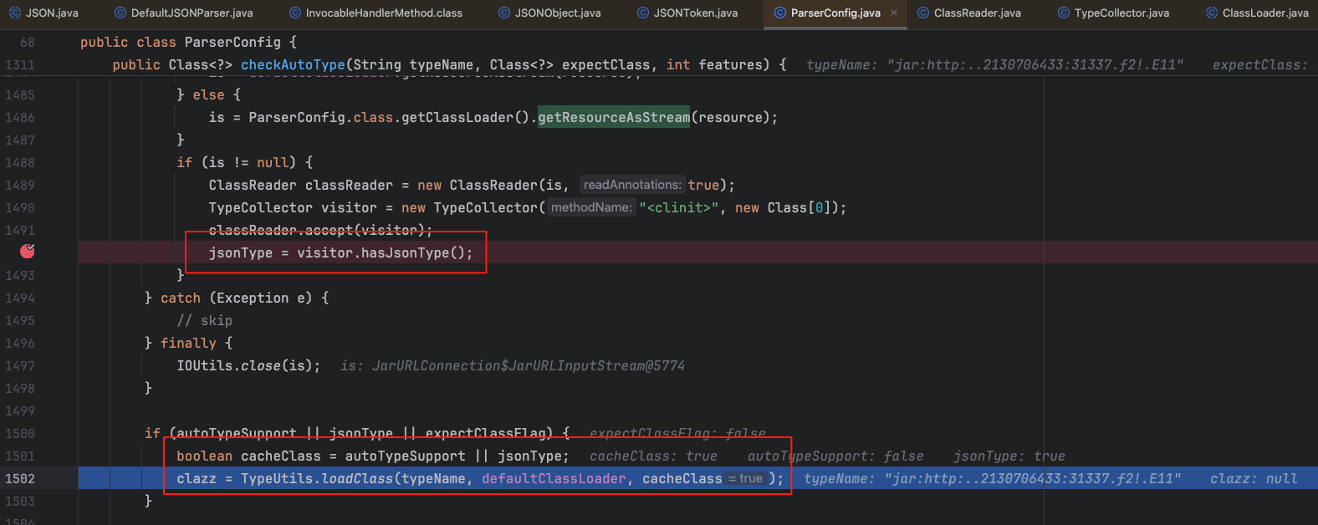Click the else keyword on line 1485

point(208,94)
